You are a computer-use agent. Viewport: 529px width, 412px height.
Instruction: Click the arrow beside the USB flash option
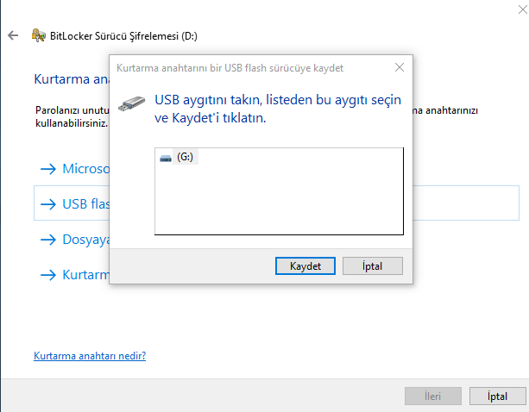coord(47,205)
